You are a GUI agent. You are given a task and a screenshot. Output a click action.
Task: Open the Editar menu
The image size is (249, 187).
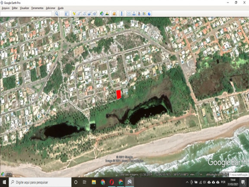[15, 8]
